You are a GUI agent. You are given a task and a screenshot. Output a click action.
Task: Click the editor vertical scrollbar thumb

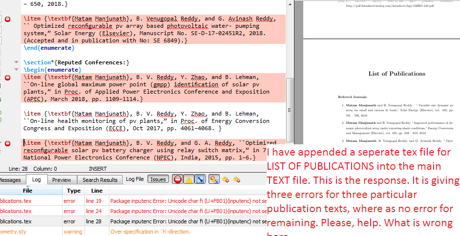(290, 110)
